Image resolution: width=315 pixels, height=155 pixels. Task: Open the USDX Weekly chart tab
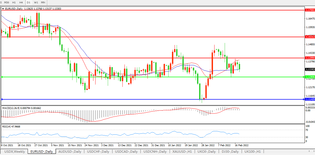coord(15,152)
